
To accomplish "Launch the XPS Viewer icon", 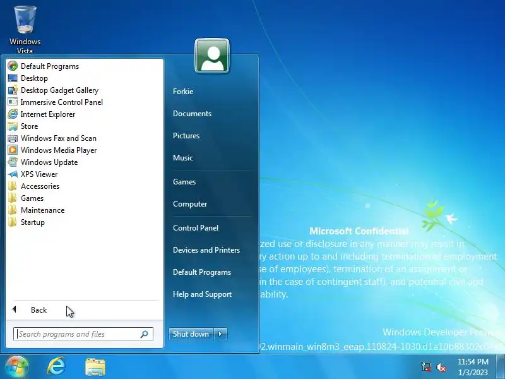I will [13, 174].
